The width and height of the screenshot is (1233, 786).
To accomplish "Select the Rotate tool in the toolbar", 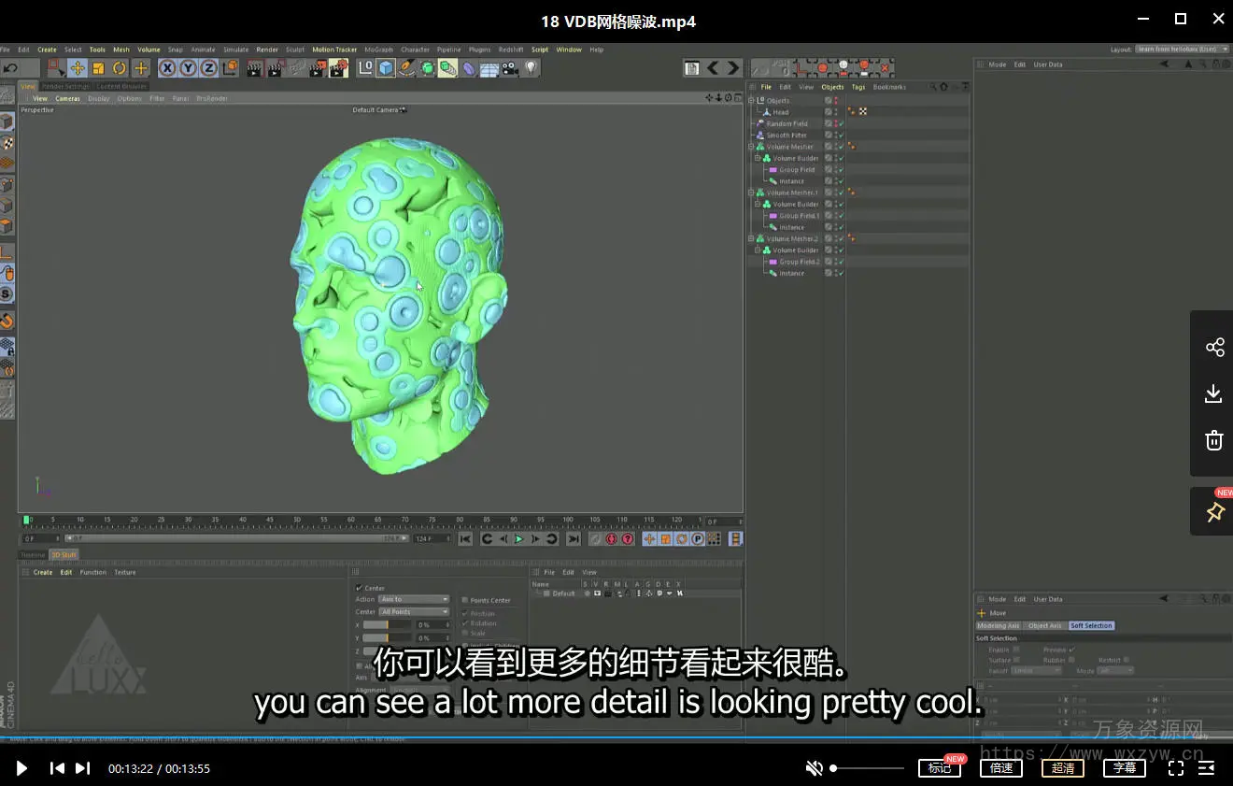I will (120, 68).
